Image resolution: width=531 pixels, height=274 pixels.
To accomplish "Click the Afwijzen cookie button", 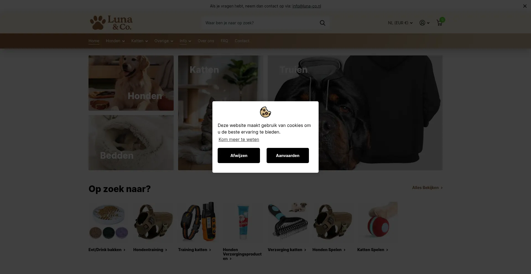I will pos(239,155).
